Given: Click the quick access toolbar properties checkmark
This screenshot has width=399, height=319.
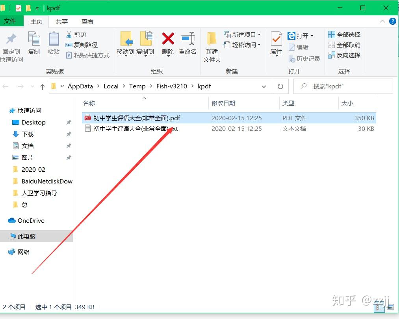Looking at the screenshot, I should pyautogui.click(x=19, y=8).
